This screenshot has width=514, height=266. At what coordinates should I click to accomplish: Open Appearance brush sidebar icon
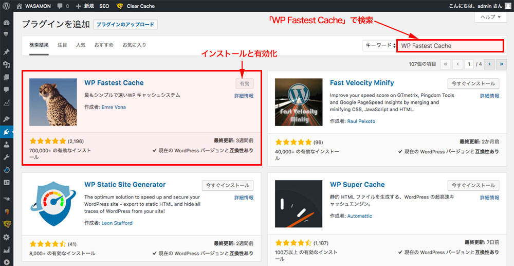click(7, 118)
